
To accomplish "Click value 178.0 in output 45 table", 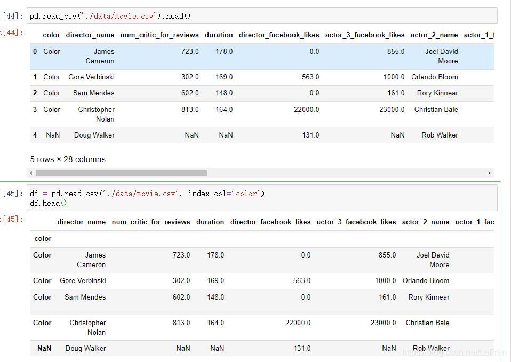I will click(x=215, y=255).
